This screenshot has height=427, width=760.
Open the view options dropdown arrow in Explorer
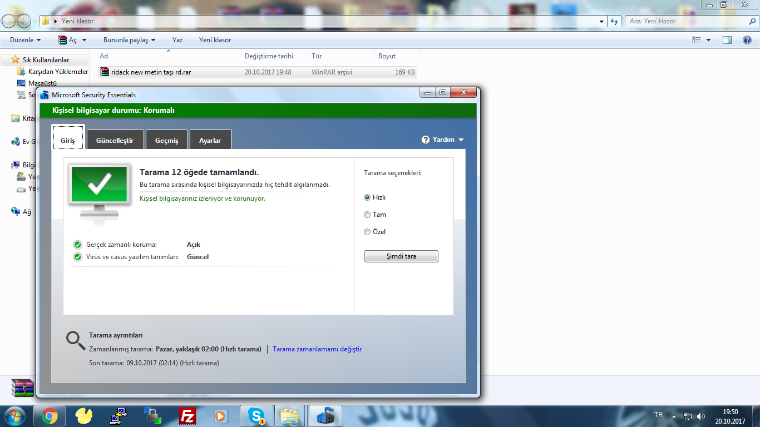click(x=708, y=40)
